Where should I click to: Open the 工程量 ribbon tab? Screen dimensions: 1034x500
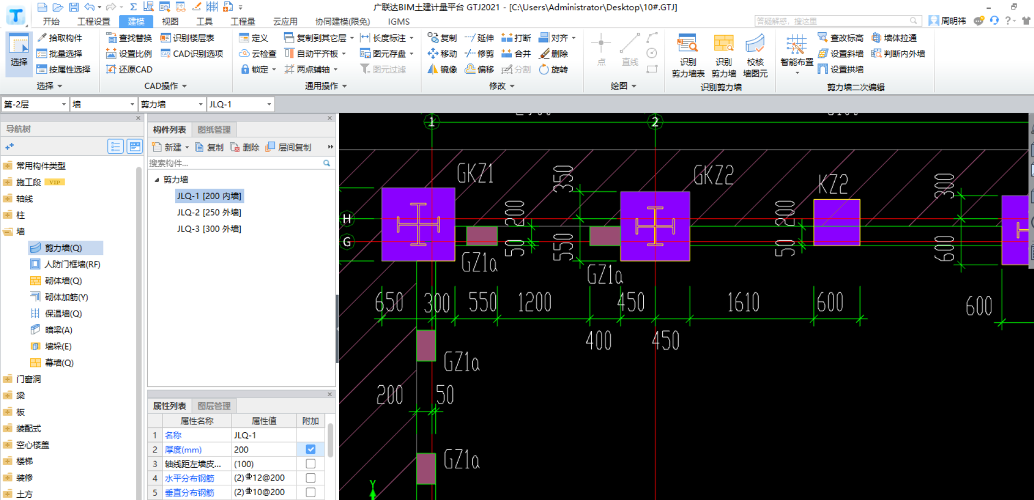click(242, 21)
